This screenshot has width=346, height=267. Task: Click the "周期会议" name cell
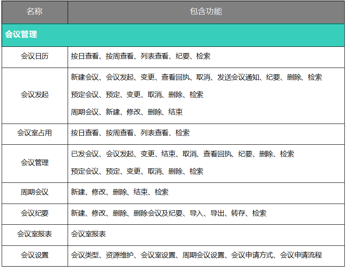tap(34, 192)
